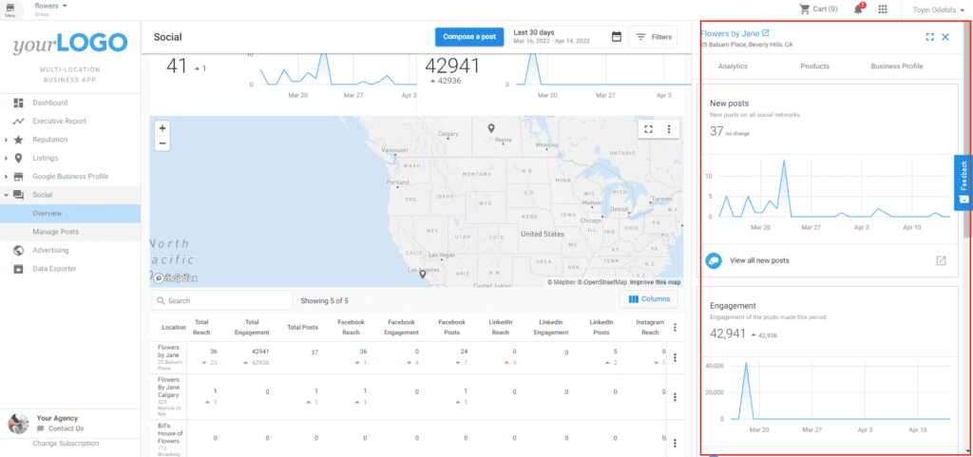Image resolution: width=973 pixels, height=457 pixels.
Task: Zoom out on the map
Action: point(162,143)
